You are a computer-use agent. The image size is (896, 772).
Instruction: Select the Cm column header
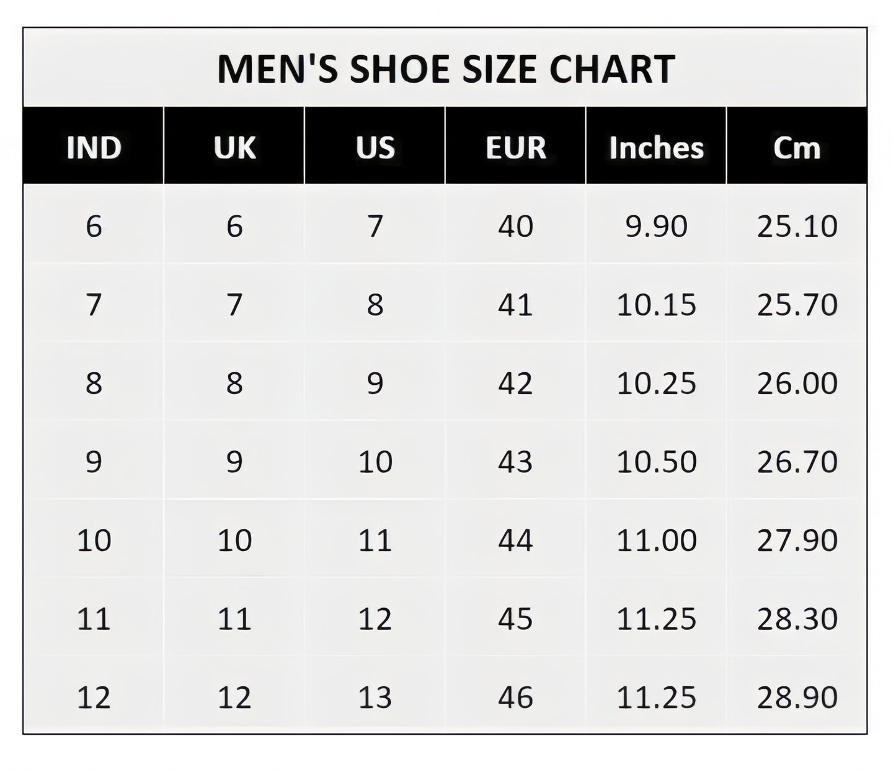[x=797, y=147]
